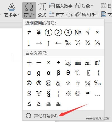The width and height of the screenshot is (112, 122).
Task: Insert × from custom symbols
Action: 48,62
